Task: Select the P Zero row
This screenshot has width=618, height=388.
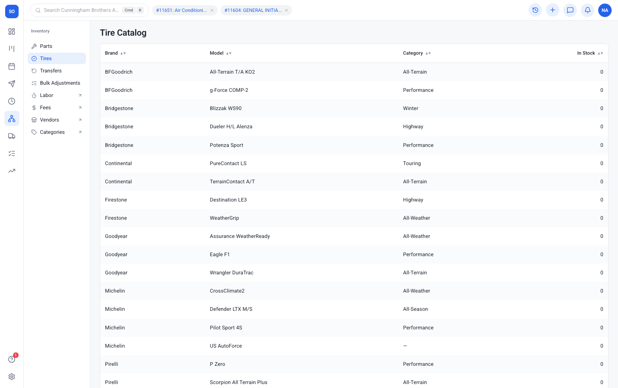Action: click(x=354, y=364)
